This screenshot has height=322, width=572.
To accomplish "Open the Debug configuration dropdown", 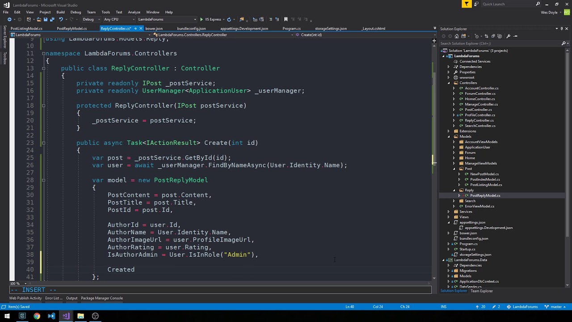I will click(x=91, y=19).
